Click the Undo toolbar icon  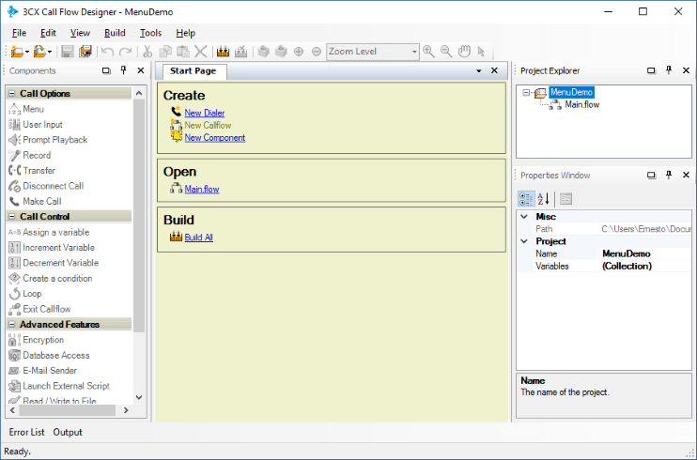(x=107, y=52)
